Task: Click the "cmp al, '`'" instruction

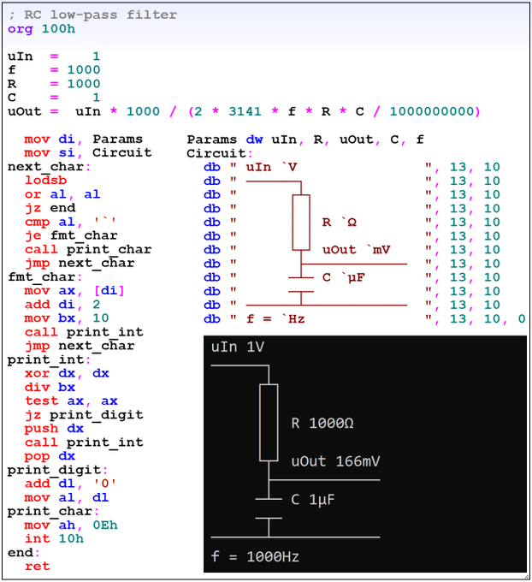Action: (70, 222)
